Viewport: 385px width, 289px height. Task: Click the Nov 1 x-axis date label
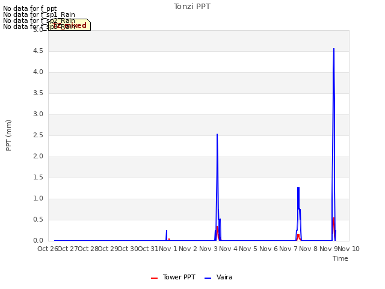[x=168, y=249]
